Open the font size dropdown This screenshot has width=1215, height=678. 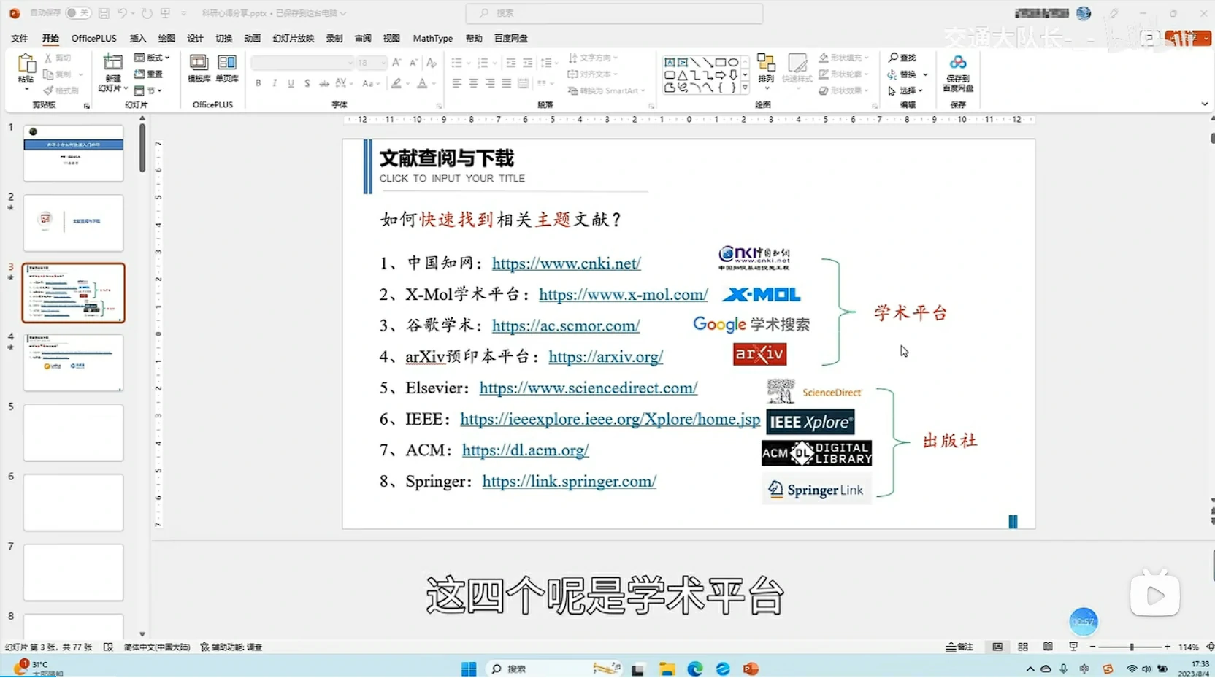pos(382,63)
